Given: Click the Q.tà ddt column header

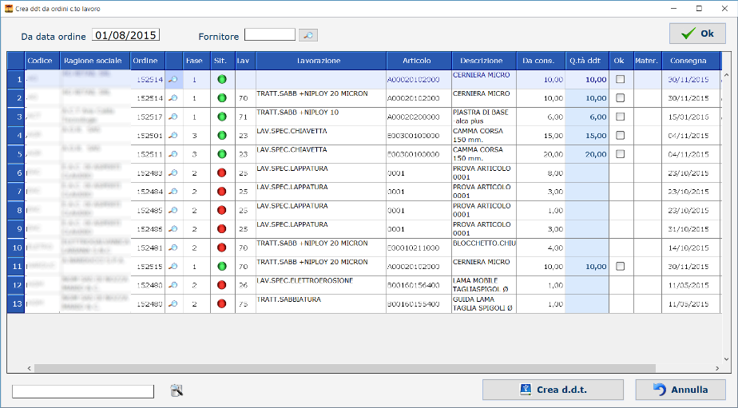Looking at the screenshot, I should pyautogui.click(x=587, y=61).
